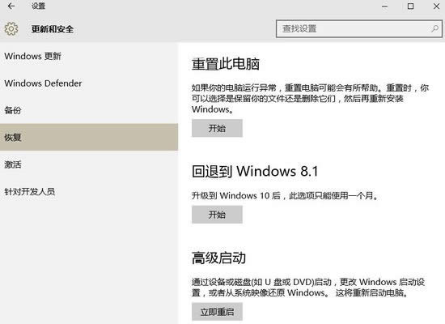Click the 重置此电脑 heading
Screen dimensions: 445x324
pyautogui.click(x=226, y=64)
